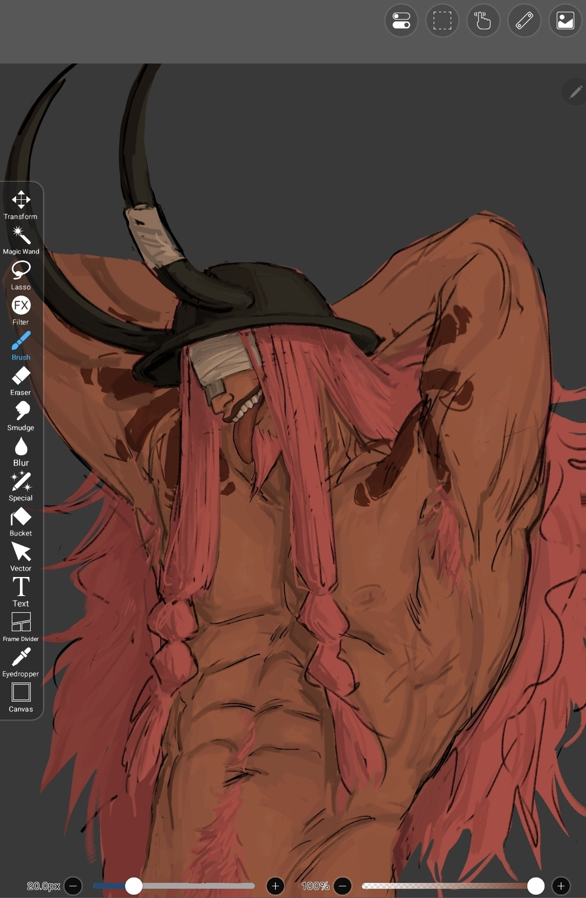Viewport: 586px width, 898px height.
Task: Select the Vector tool
Action: coord(21,556)
